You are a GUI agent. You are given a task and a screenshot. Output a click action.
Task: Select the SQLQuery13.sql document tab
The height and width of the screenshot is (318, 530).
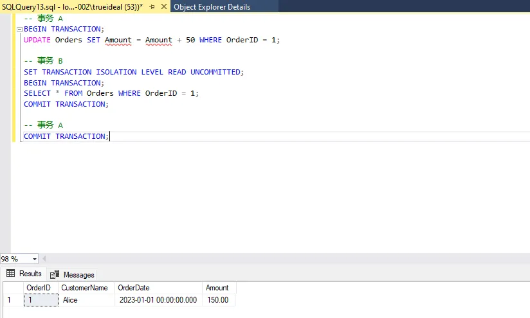tap(72, 7)
